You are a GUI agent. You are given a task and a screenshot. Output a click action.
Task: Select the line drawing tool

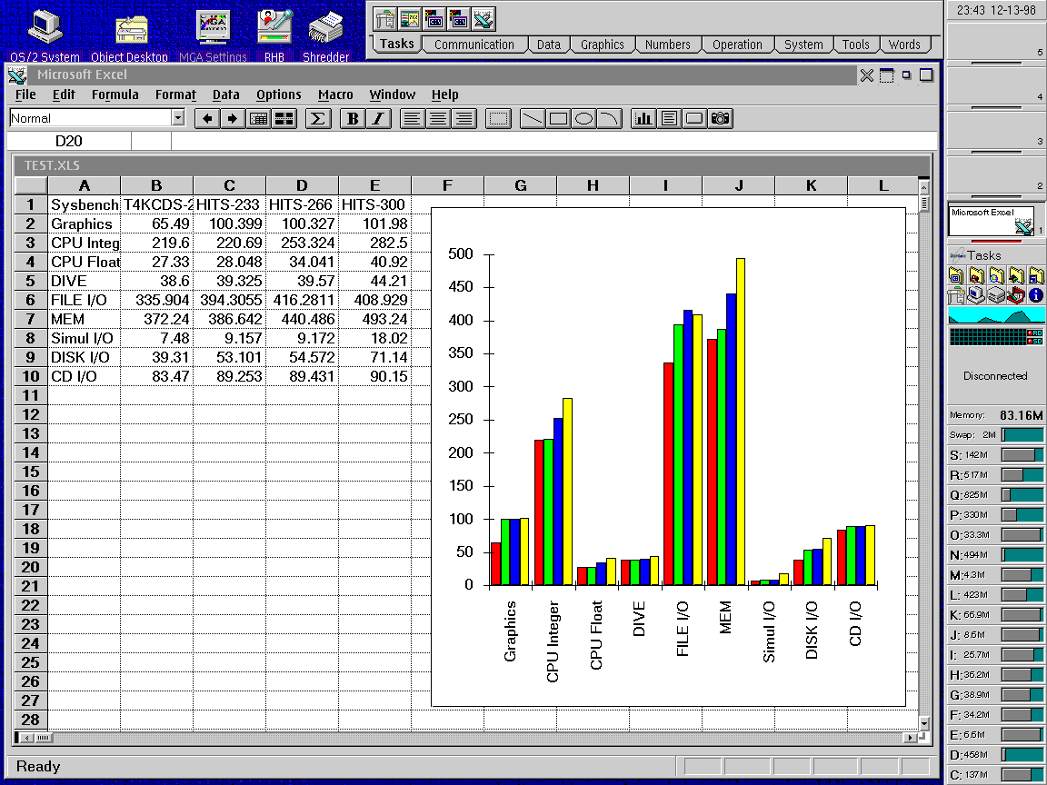click(533, 118)
